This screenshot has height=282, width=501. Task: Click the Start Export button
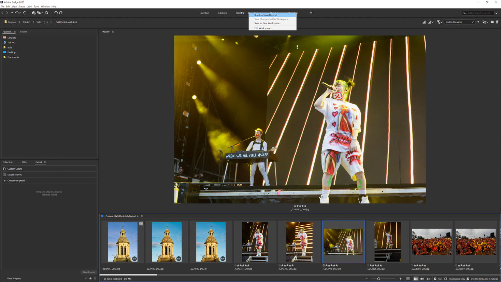[89, 272]
